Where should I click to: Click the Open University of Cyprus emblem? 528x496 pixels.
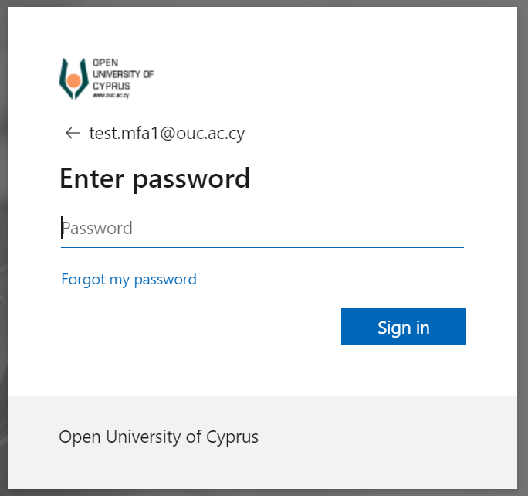coord(73,79)
